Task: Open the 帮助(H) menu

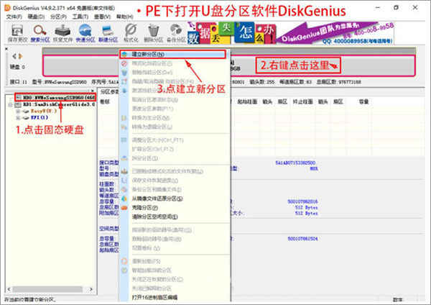Action: 124,17
